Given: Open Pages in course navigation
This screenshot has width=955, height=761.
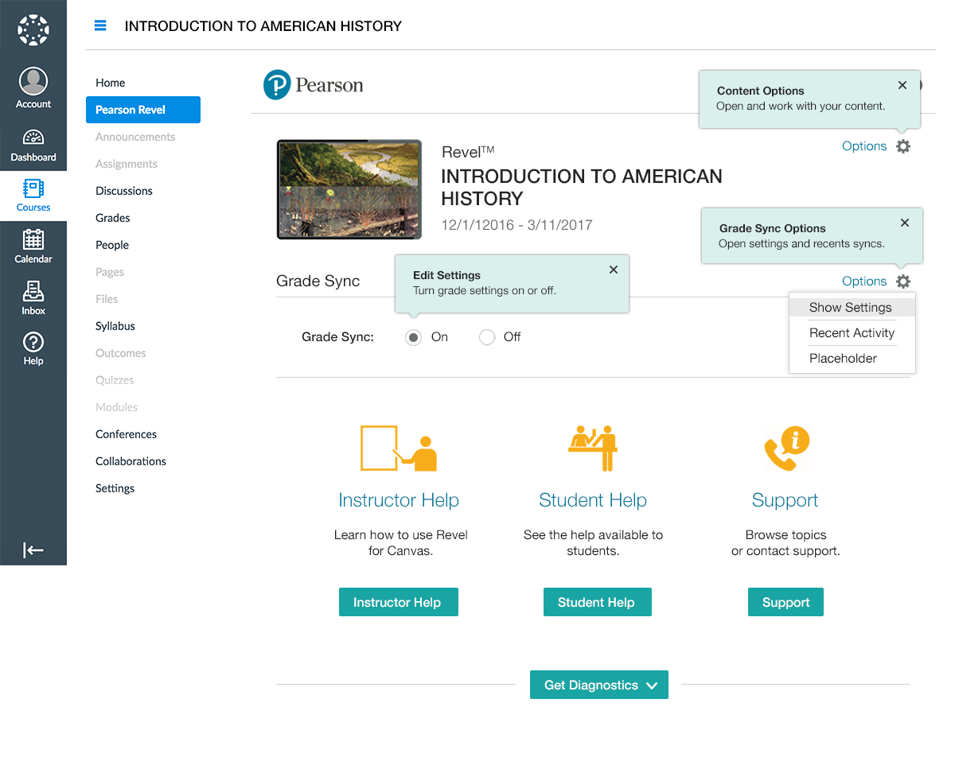Looking at the screenshot, I should click(110, 272).
